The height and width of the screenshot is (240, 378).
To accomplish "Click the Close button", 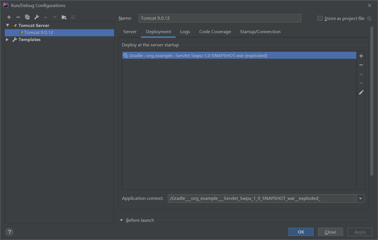I will (331, 232).
